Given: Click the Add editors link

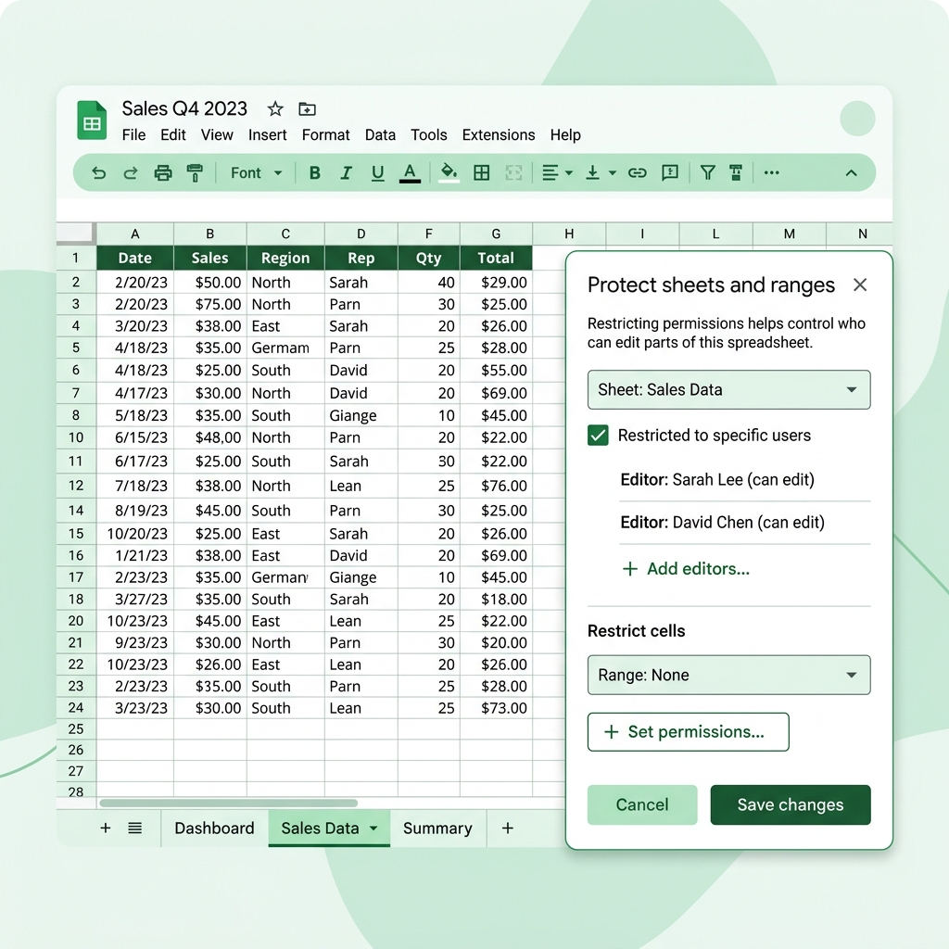Looking at the screenshot, I should (687, 569).
